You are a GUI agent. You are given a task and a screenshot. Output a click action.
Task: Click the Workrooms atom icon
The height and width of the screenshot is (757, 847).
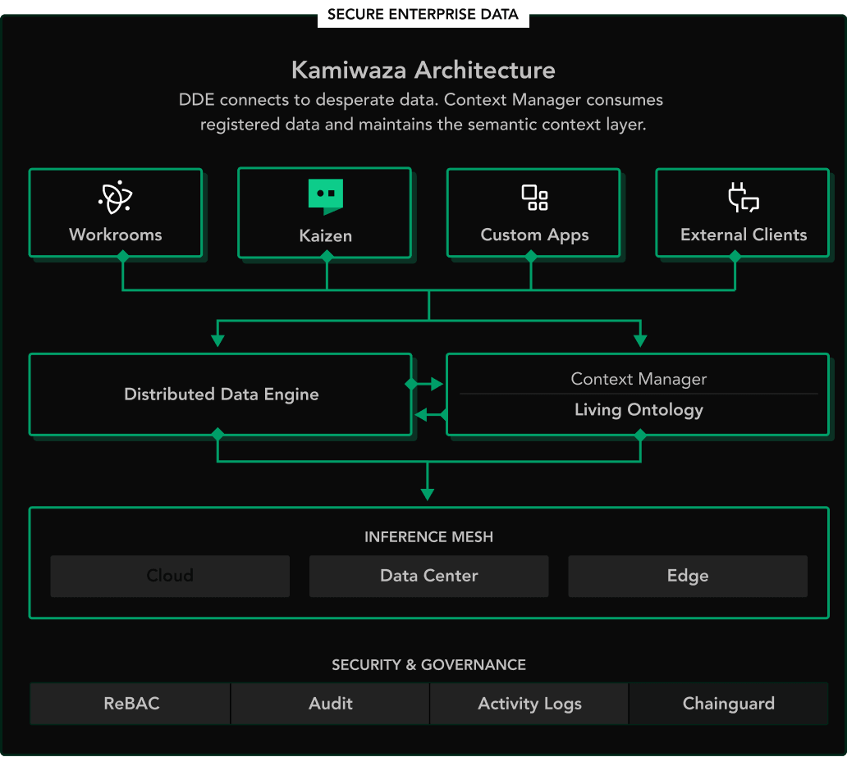point(116,197)
